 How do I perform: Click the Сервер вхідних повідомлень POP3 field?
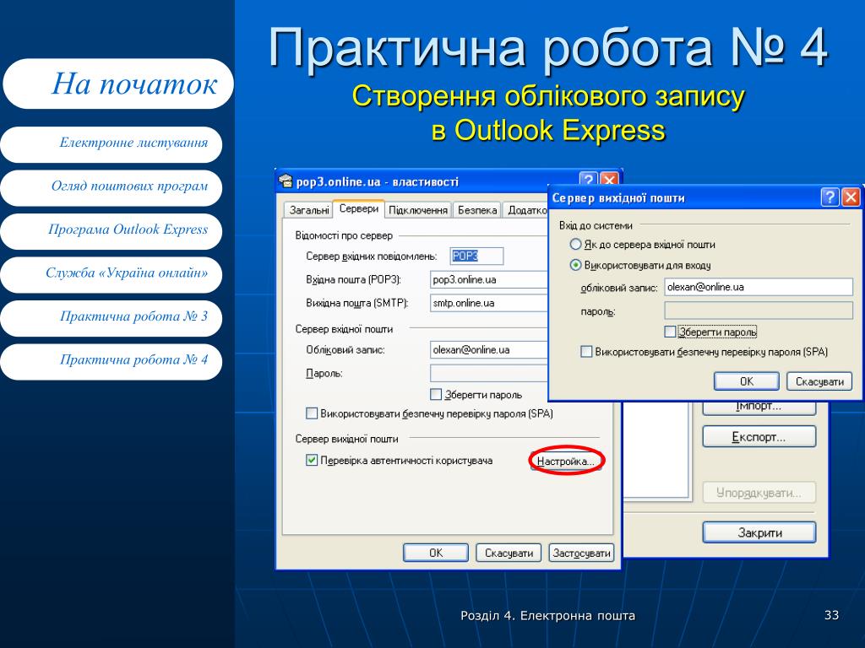[476, 256]
